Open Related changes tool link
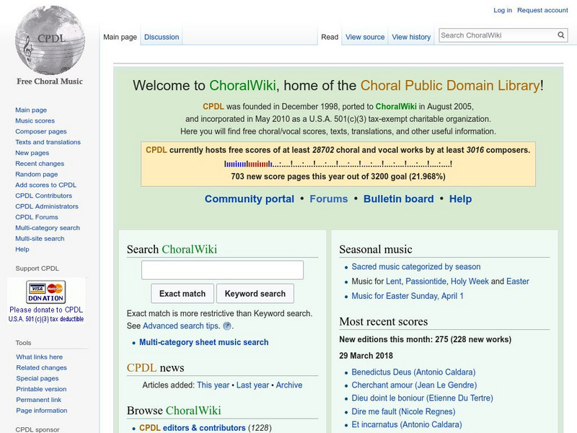Viewport: 577px width, 433px height. tap(41, 367)
